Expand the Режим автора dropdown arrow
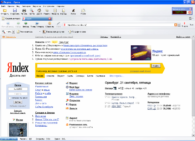Image resolution: width=195 pixels, height=141 pixels. (40, 32)
